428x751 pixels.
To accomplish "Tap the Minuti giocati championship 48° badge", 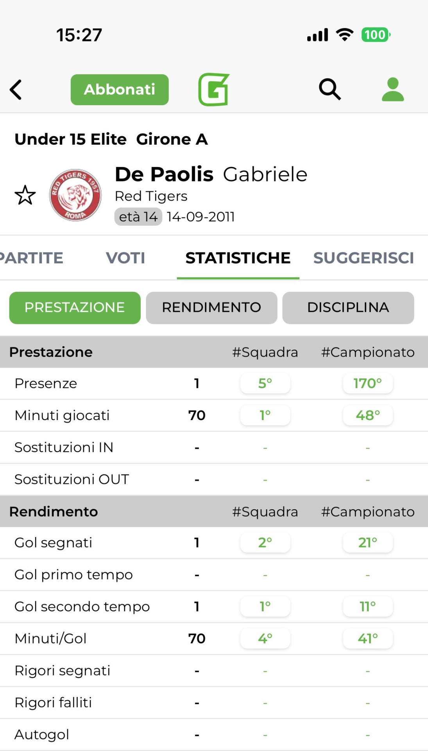I will pos(367,415).
